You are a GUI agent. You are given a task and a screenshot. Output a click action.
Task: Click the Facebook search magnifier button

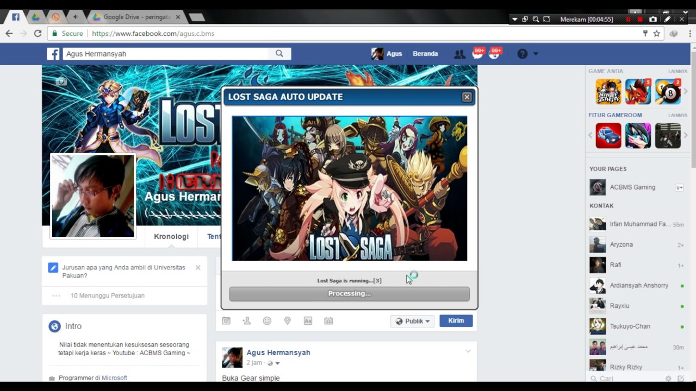pyautogui.click(x=279, y=54)
